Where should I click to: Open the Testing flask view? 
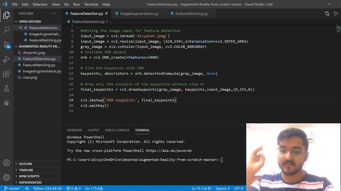(x=6, y=89)
